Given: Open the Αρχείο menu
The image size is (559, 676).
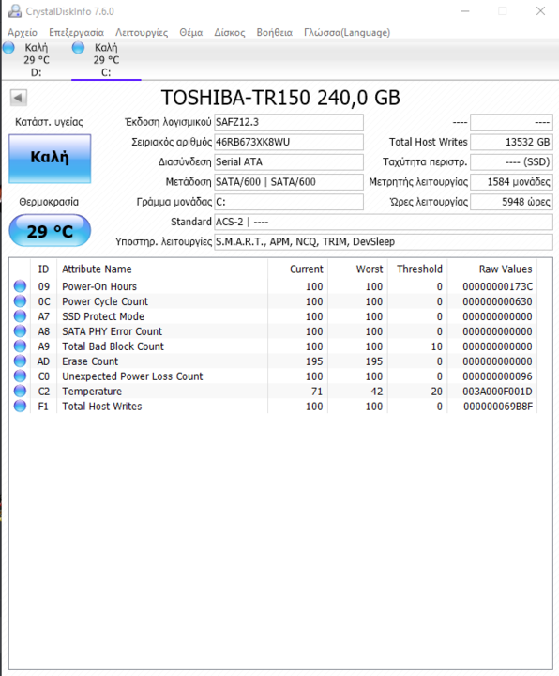Looking at the screenshot, I should coord(23,32).
